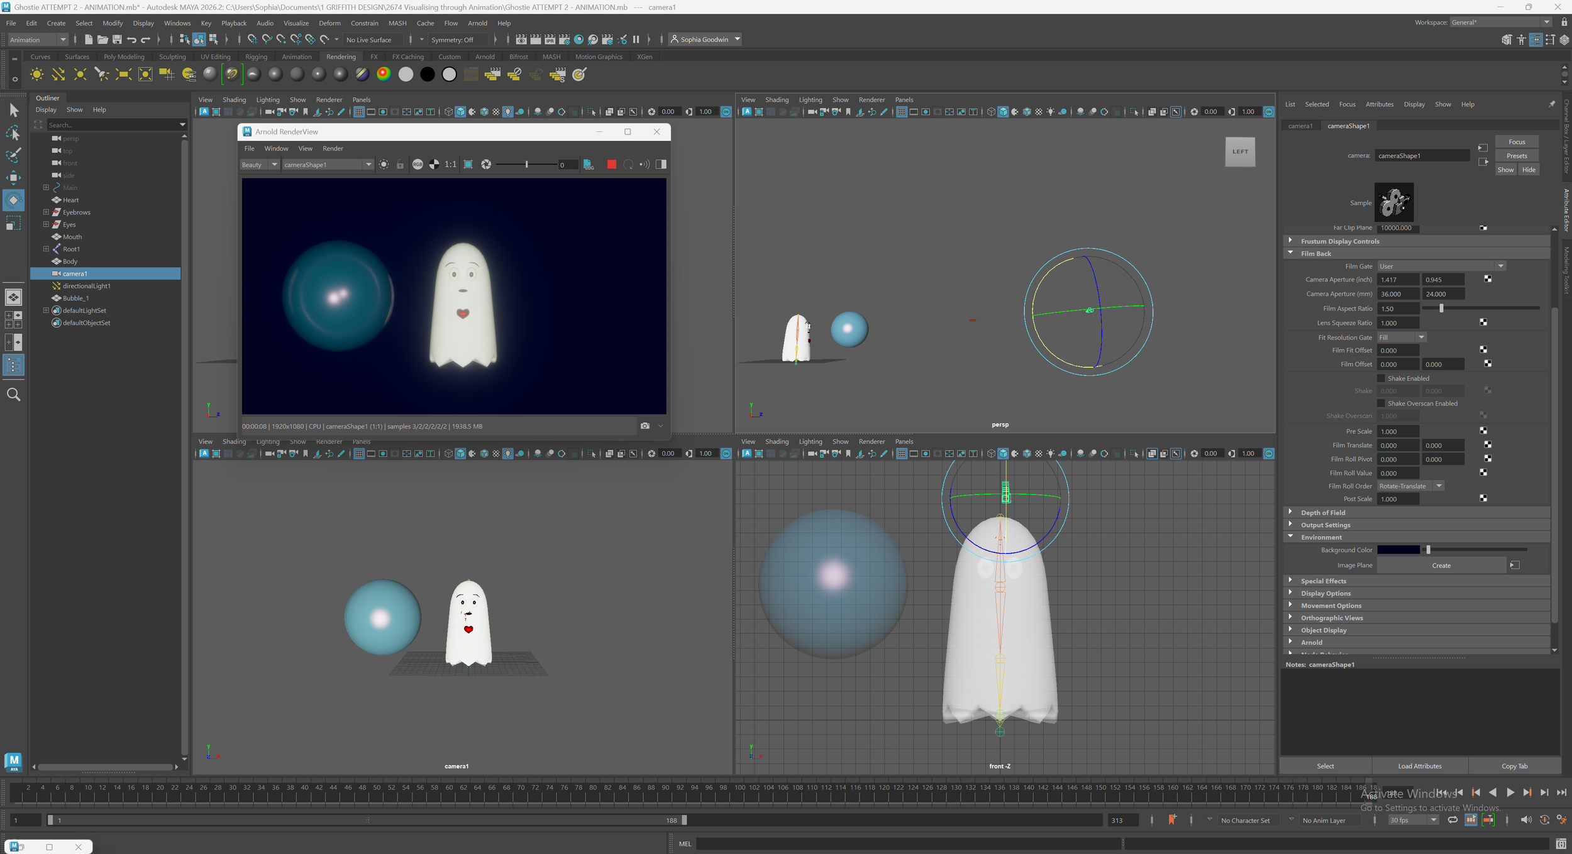Open the Beauty AOV dropdown
This screenshot has width=1572, height=854.
click(260, 165)
